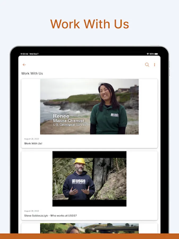Open search with the magnifier icon
This screenshot has height=239, width=179.
pyautogui.click(x=147, y=65)
